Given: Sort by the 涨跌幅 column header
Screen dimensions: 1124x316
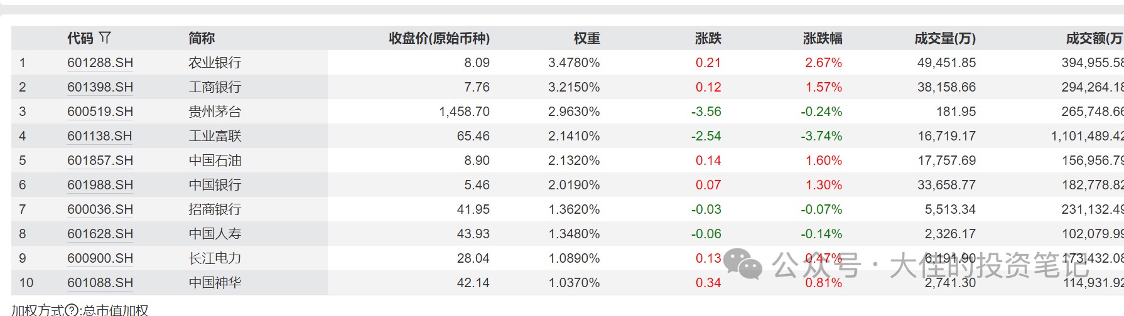Looking at the screenshot, I should (822, 38).
